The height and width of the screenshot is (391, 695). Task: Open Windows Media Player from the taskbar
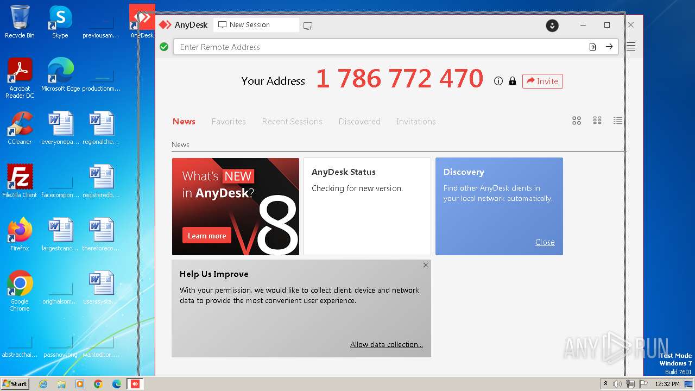coord(80,384)
